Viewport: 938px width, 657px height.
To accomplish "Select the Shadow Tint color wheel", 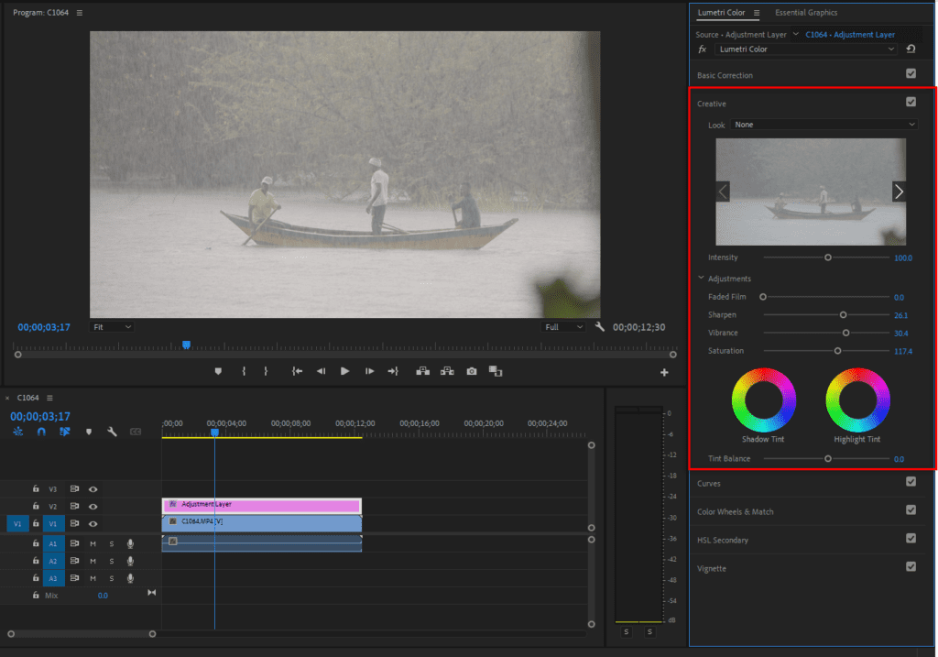I will 764,401.
